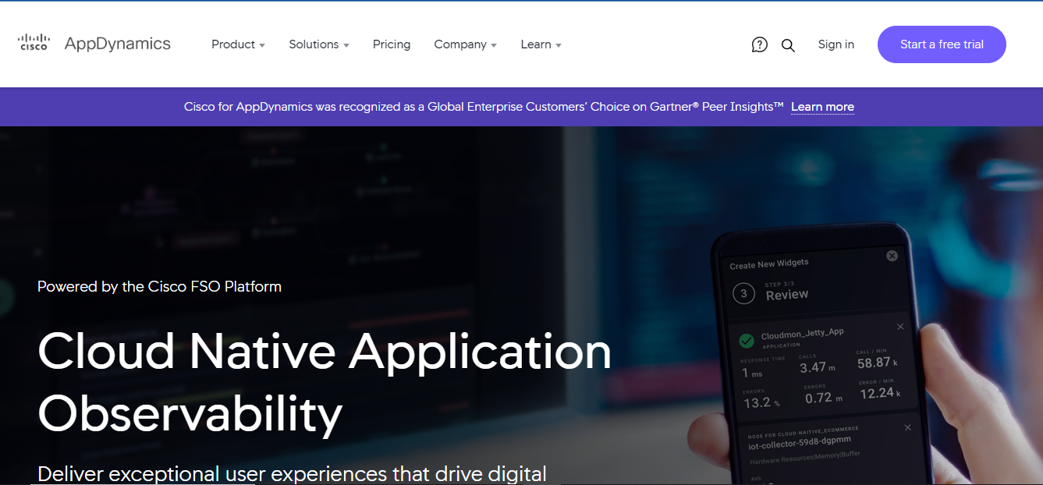This screenshot has width=1043, height=485.
Task: Click the Start a free trial button
Action: (x=942, y=44)
